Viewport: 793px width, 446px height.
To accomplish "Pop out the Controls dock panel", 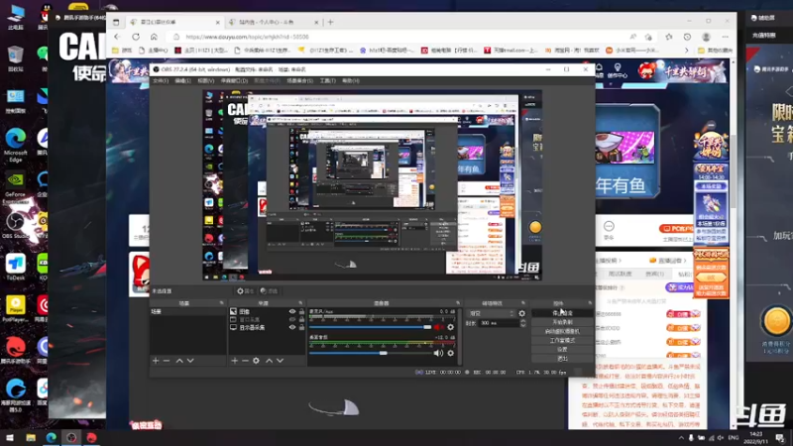I will [590, 303].
